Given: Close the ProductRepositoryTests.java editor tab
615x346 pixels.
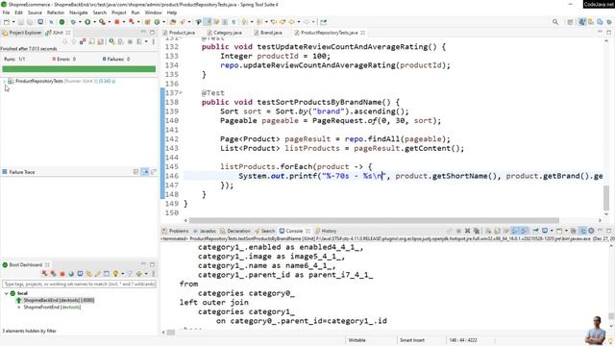Looking at the screenshot, I should click(363, 33).
